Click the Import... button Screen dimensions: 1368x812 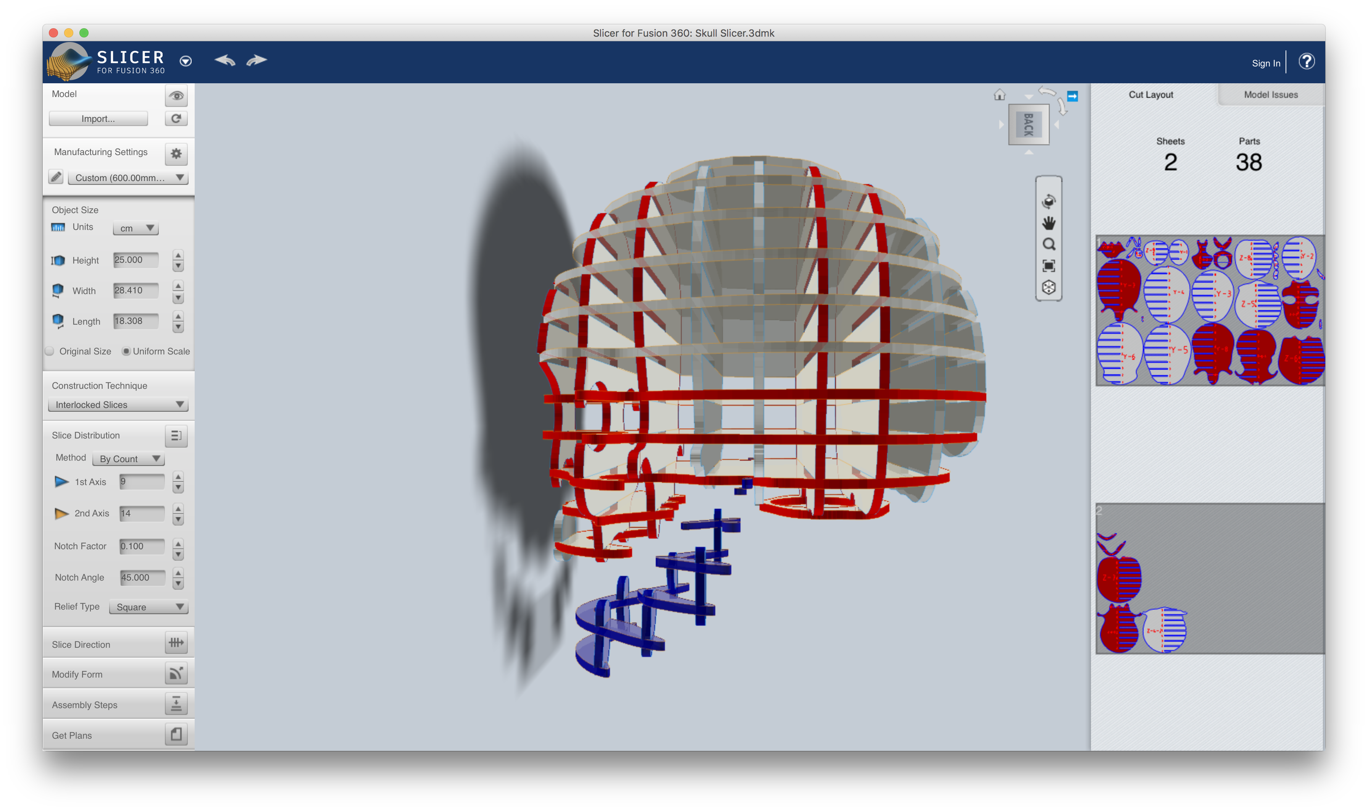[98, 119]
